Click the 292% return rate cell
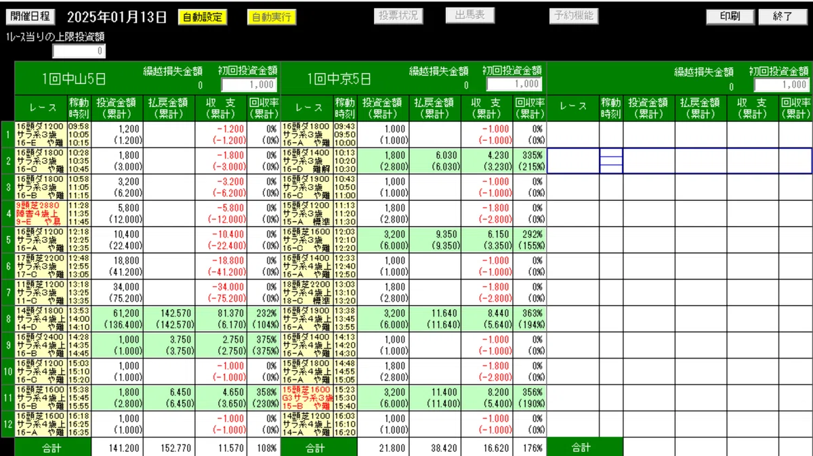Image resolution: width=813 pixels, height=456 pixels. point(530,240)
